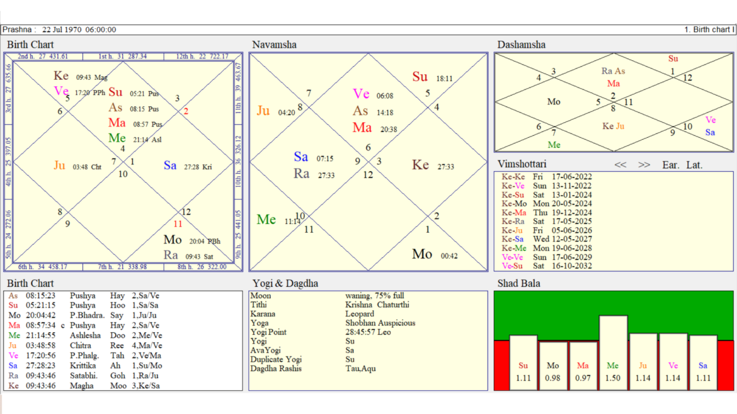This screenshot has width=737, height=414.
Task: Click Saturn (Sa) glyph in the Navamsha chart
Action: point(300,157)
